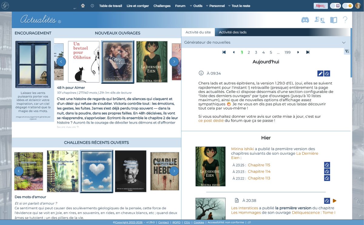Open the Tipeee support badge
364x225 pixels.
point(320,6)
